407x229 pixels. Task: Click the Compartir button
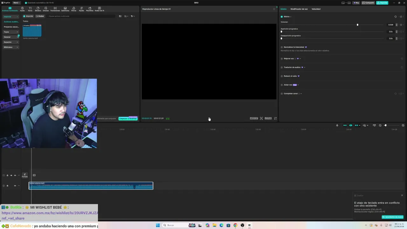(368, 3)
